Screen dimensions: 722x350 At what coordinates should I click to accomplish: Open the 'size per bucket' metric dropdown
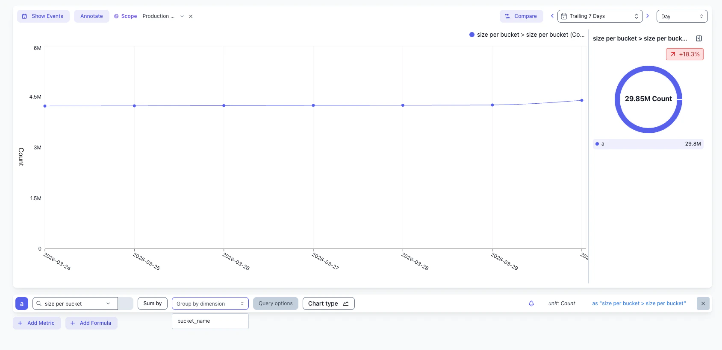(75, 303)
